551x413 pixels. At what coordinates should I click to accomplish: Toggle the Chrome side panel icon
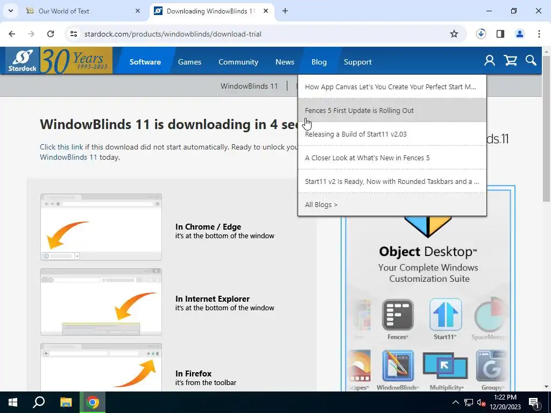[x=500, y=34]
